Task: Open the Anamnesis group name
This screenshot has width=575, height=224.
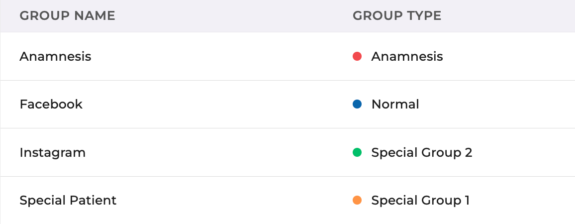Action: click(x=55, y=57)
